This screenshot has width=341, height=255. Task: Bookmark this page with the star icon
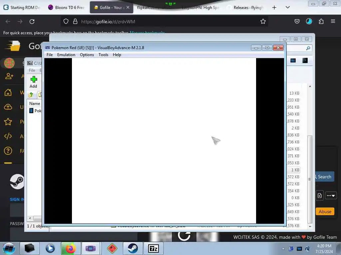click(x=263, y=21)
